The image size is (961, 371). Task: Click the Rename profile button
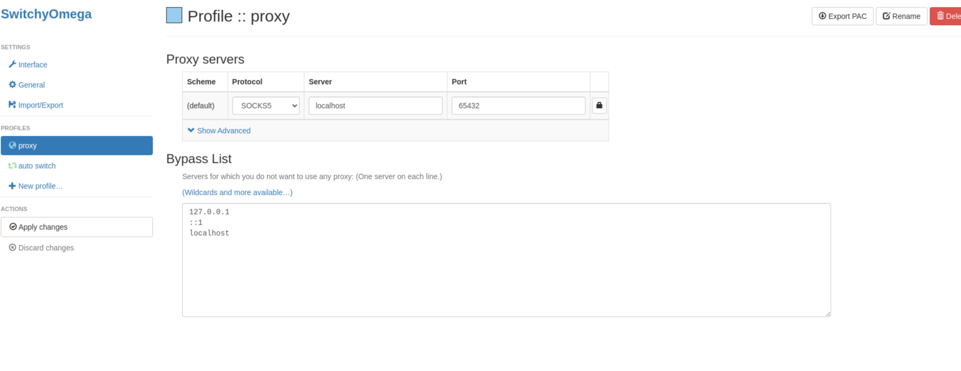click(901, 17)
